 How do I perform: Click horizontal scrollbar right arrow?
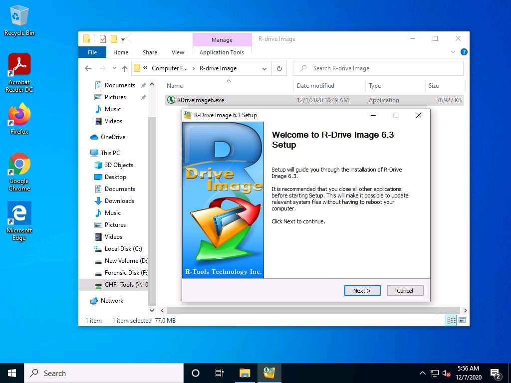pyautogui.click(x=465, y=310)
